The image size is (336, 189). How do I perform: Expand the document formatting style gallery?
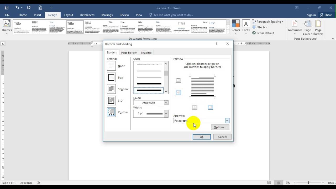point(228,32)
